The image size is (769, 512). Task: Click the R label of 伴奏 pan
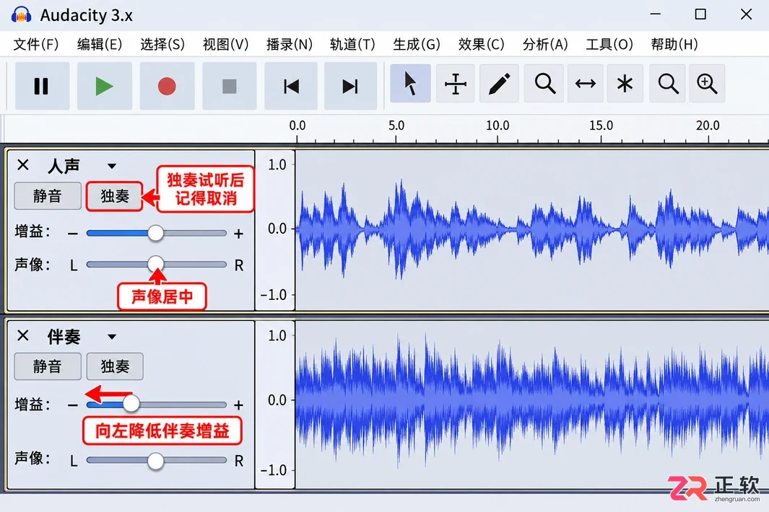pyautogui.click(x=239, y=461)
